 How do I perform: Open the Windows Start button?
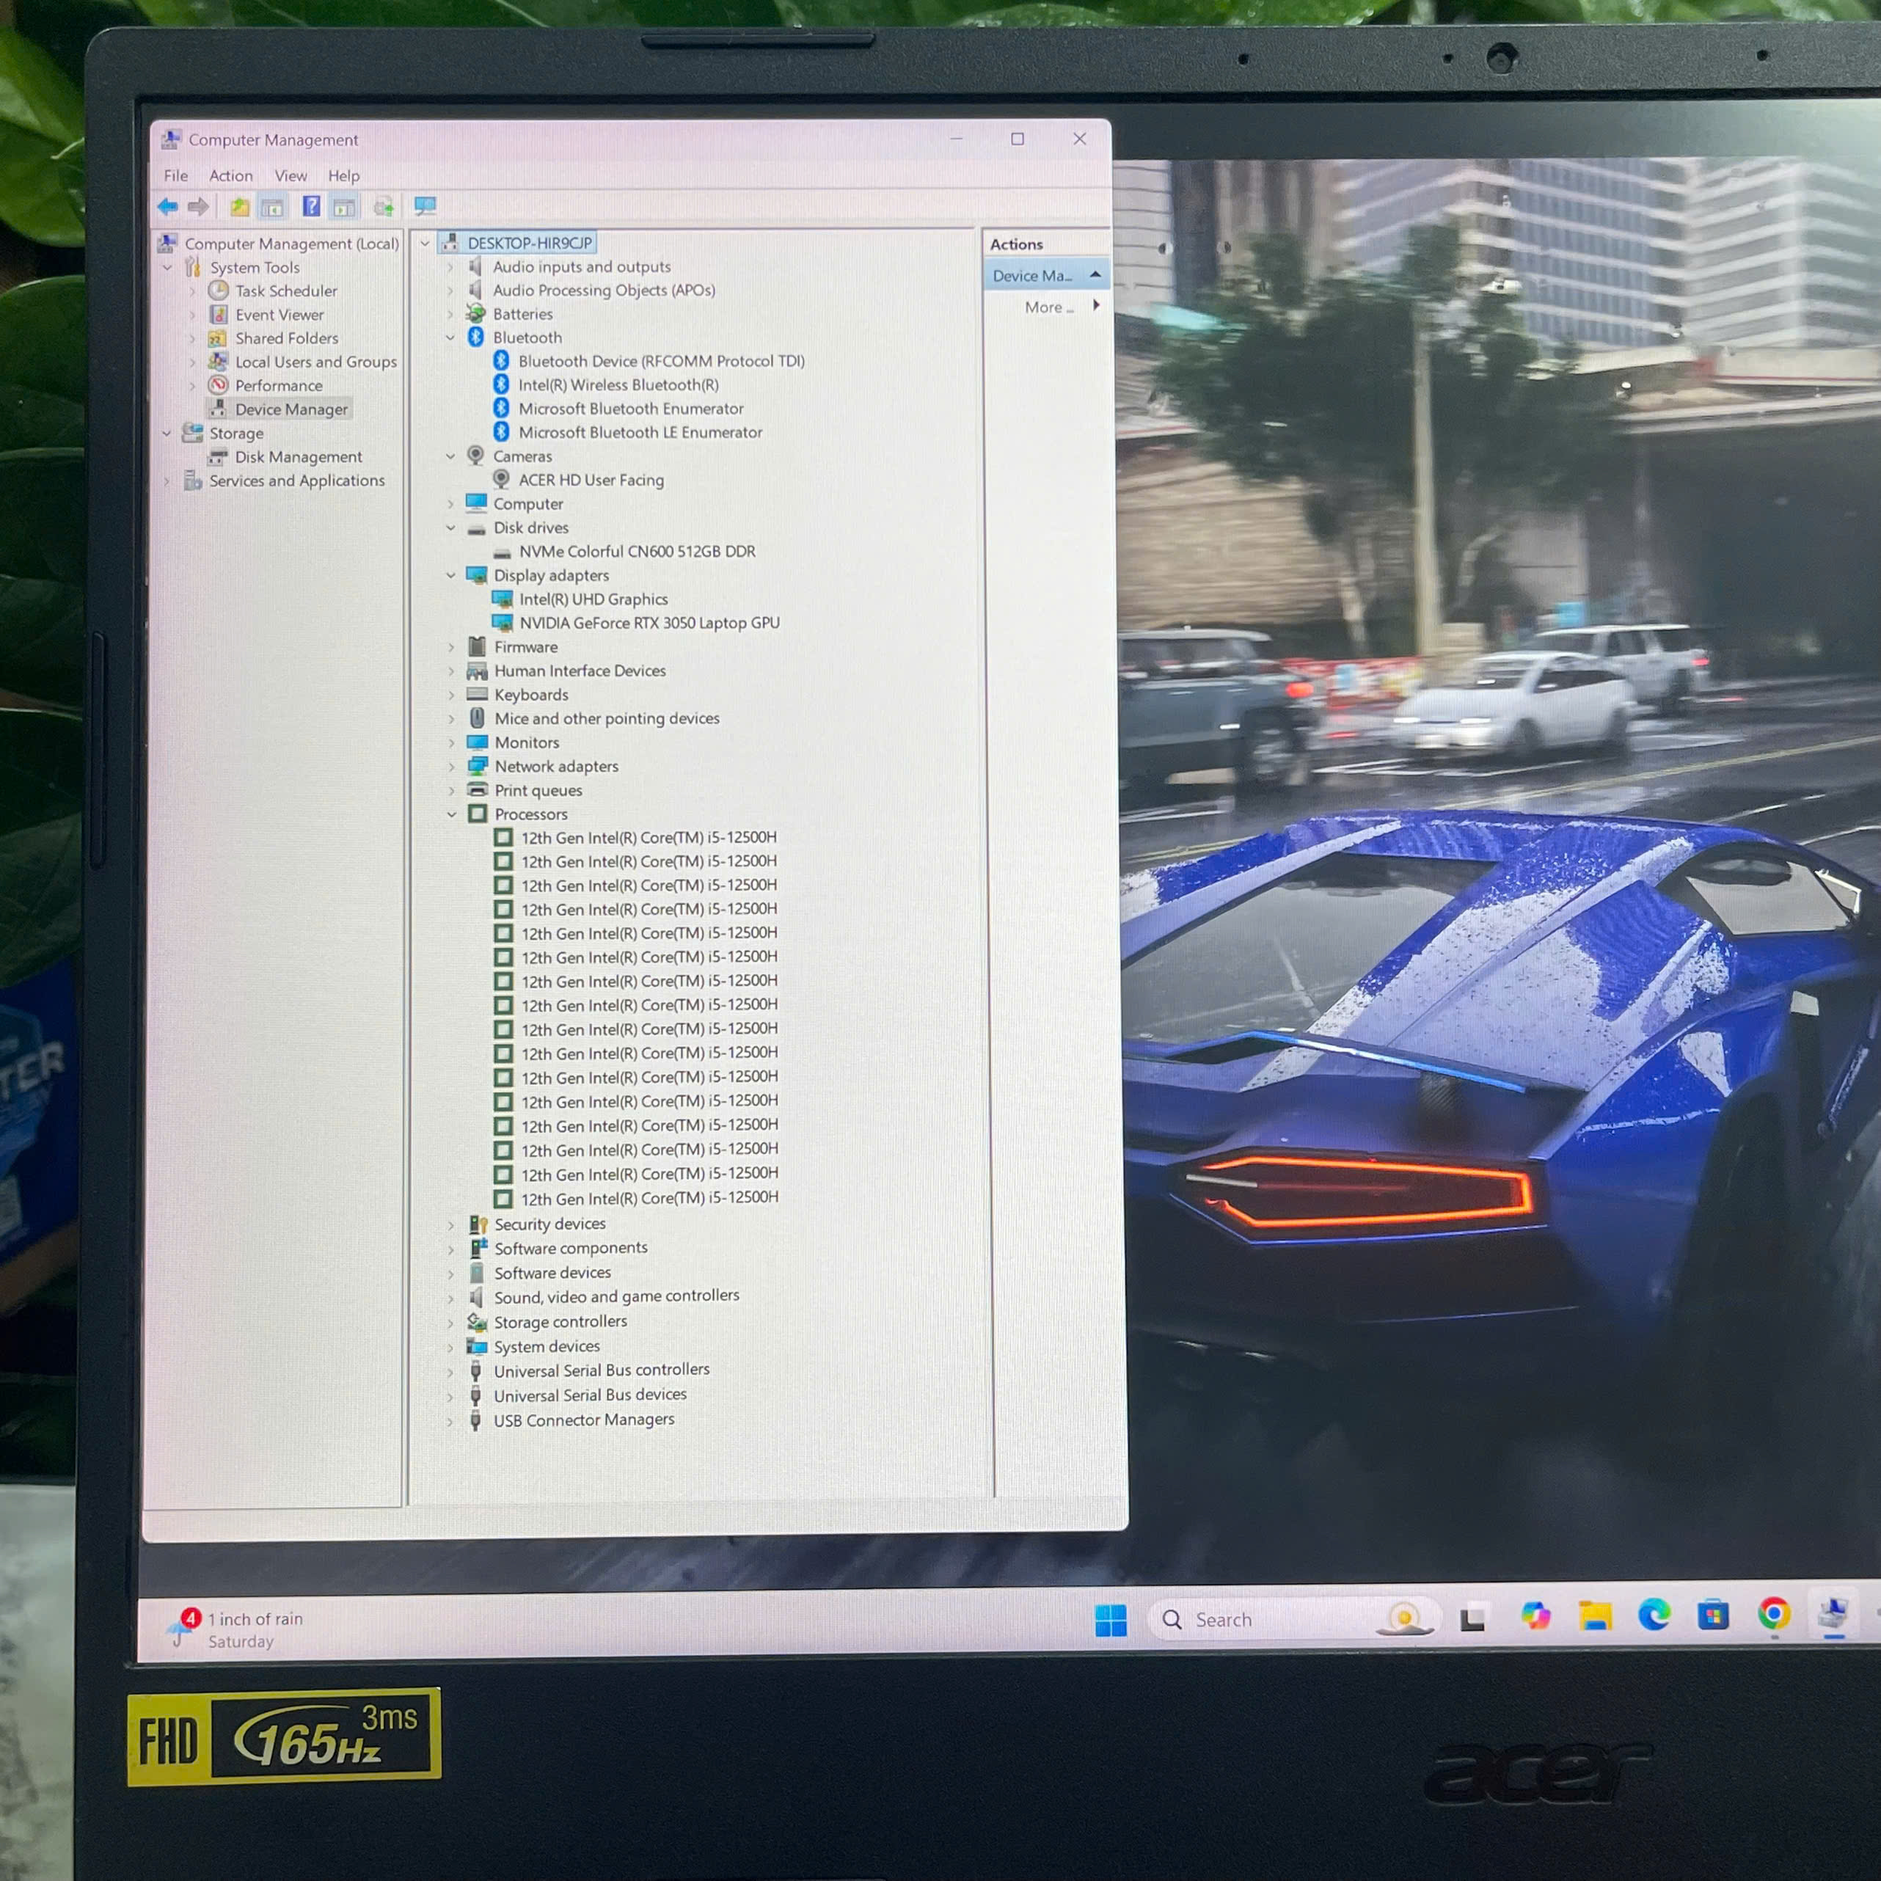[1111, 1620]
